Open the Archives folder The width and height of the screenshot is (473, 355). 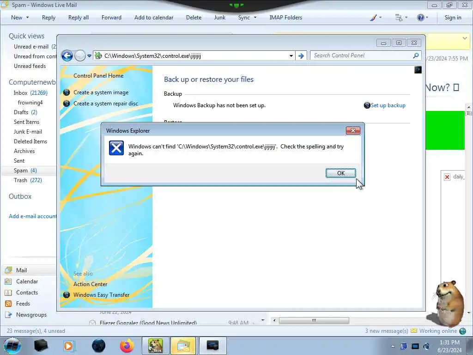pos(24,151)
